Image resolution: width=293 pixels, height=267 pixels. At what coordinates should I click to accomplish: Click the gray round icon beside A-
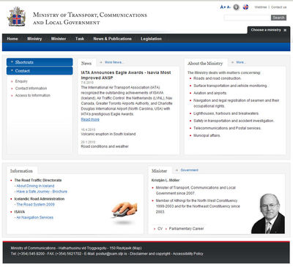click(236, 7)
